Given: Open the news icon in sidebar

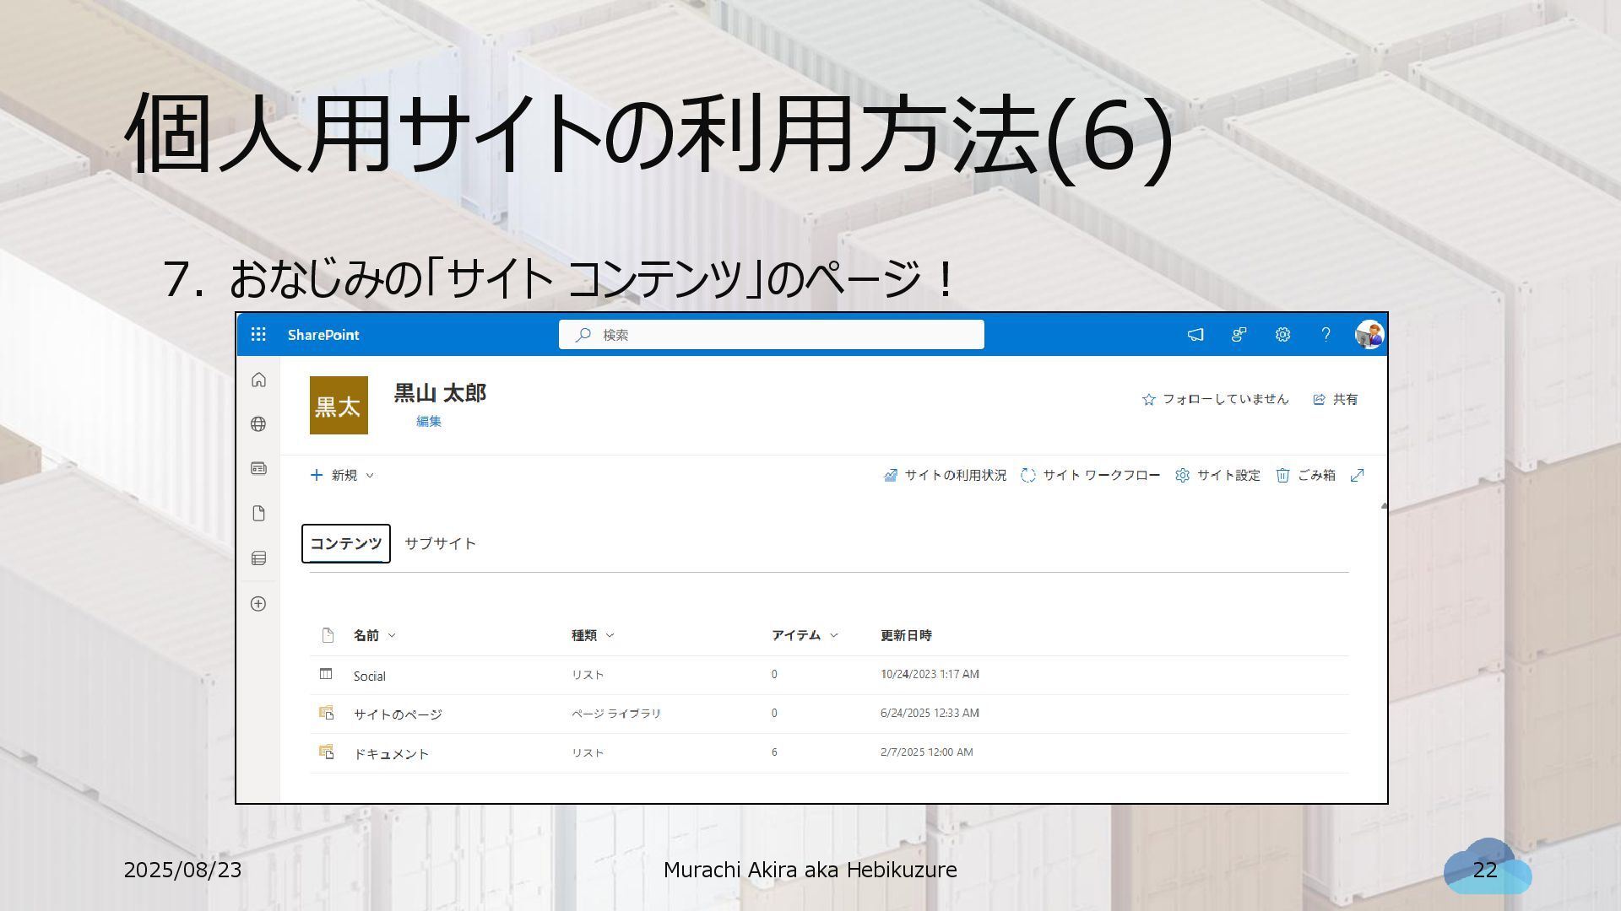Looking at the screenshot, I should pos(258,468).
